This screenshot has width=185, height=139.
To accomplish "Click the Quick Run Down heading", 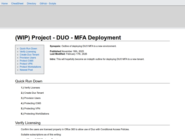I will [29, 81].
